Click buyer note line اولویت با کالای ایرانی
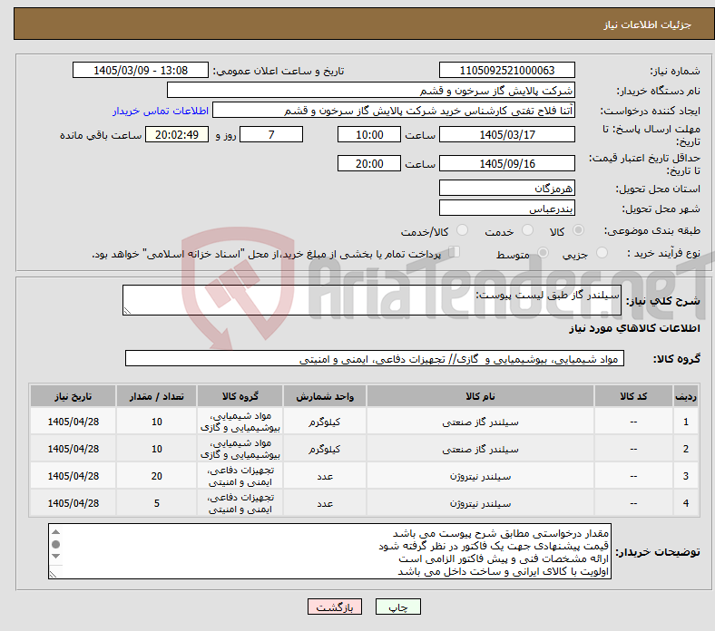 tap(503, 572)
